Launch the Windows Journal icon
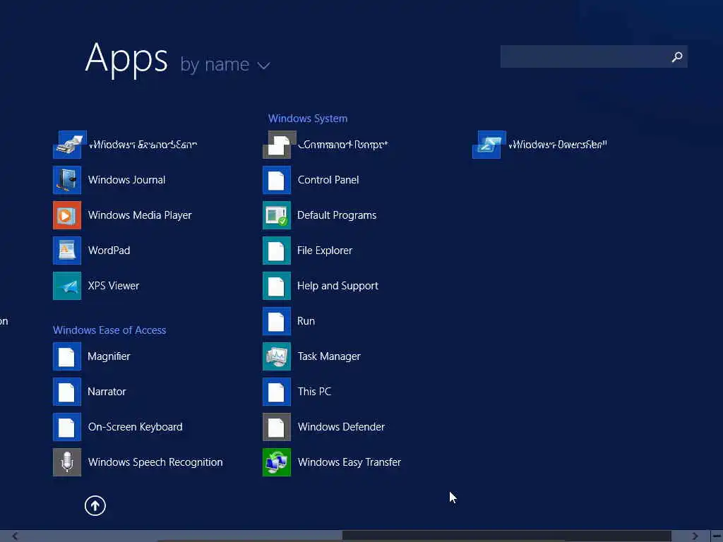The image size is (723, 542). tap(67, 180)
